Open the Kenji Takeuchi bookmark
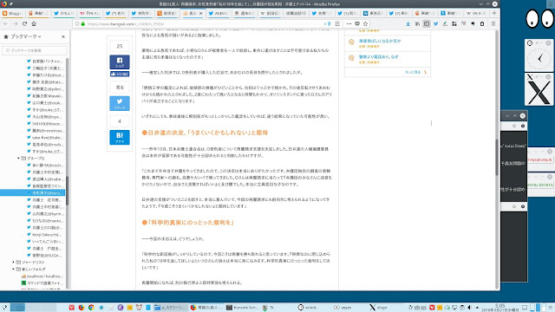555x312 pixels. (x=45, y=235)
